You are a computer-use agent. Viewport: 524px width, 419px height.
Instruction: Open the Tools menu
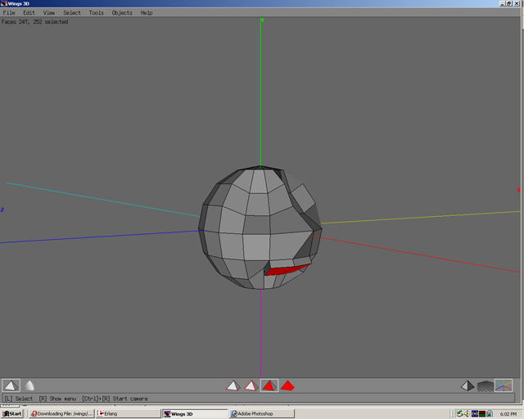[x=96, y=13]
